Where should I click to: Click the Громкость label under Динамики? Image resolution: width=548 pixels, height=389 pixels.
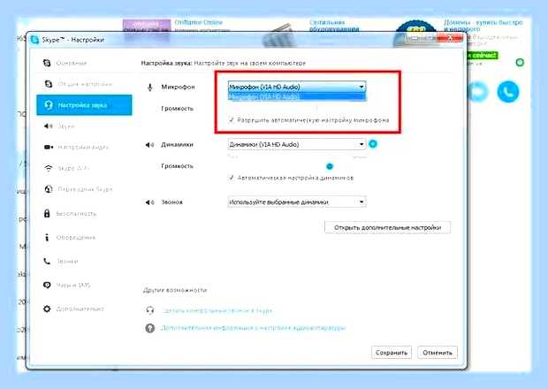click(177, 166)
